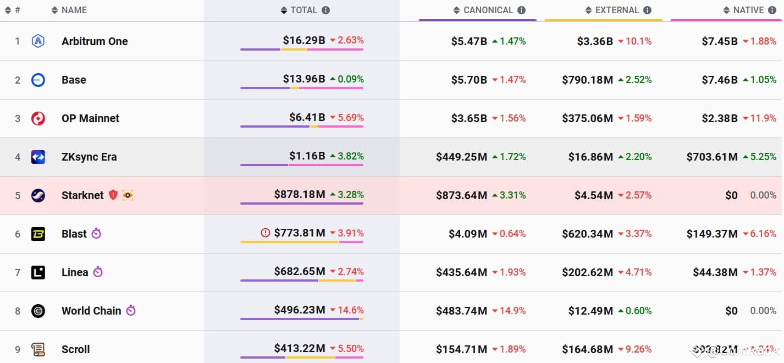The width and height of the screenshot is (784, 363).
Task: Open the Starknet project page
Action: [82, 195]
